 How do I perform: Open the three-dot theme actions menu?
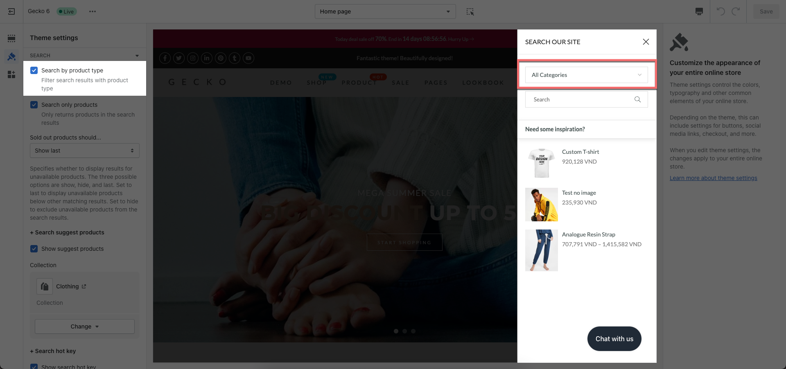tap(93, 11)
